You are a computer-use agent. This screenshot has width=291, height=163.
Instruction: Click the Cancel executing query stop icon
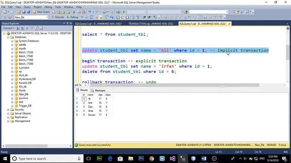[x=82, y=17]
